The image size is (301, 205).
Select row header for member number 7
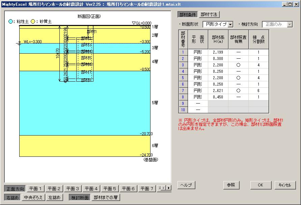click(183, 91)
